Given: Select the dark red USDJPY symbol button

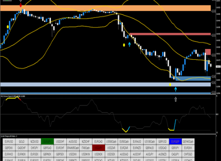Looking at the screenshot, I should [98, 148].
